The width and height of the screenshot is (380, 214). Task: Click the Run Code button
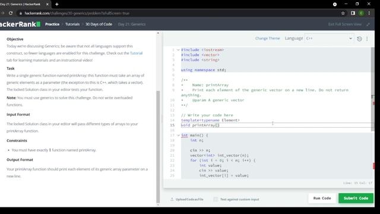(x=322, y=198)
